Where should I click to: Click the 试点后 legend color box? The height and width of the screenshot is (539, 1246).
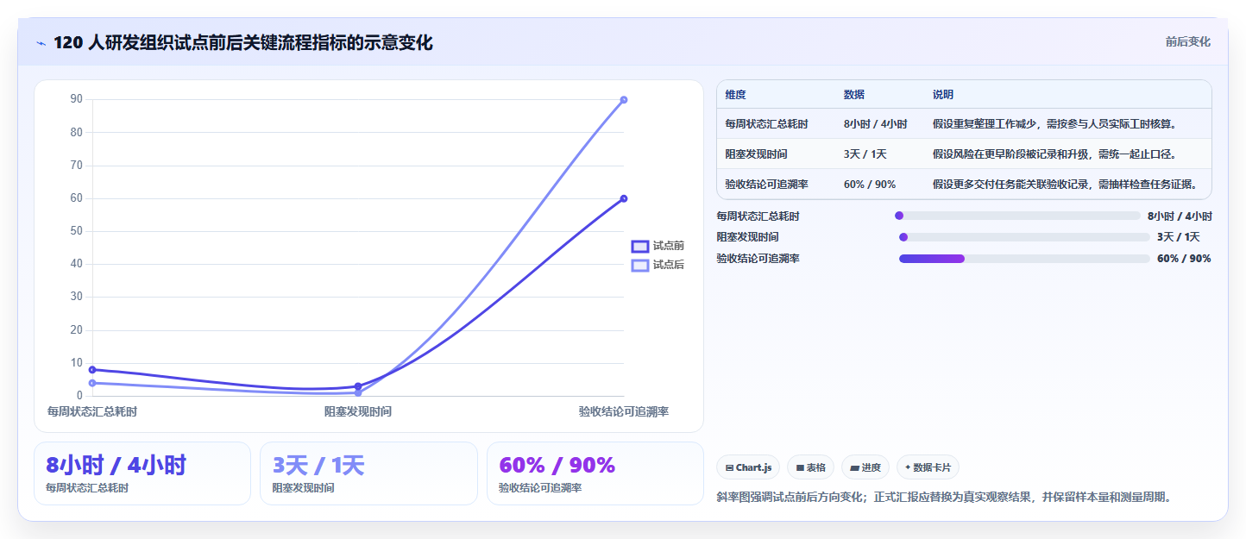point(640,265)
